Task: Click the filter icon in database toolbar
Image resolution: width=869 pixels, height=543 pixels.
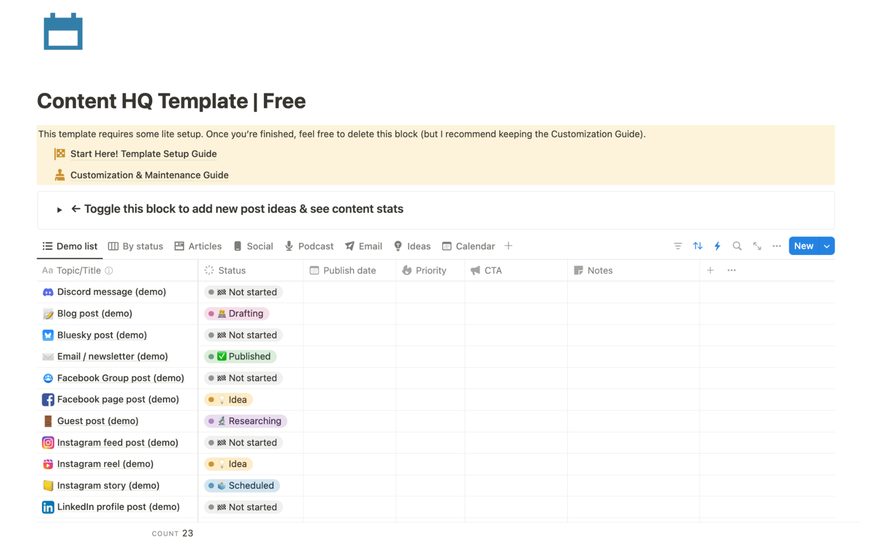Action: pos(678,246)
